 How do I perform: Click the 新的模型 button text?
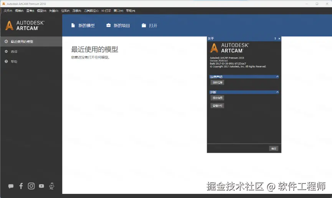pos(86,26)
